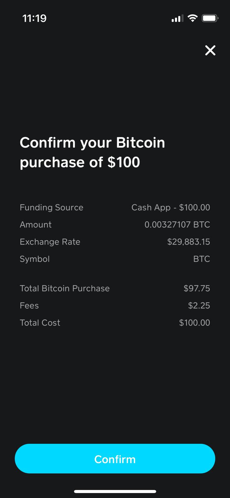Select the Funding Source label
This screenshot has width=230, height=498.
coord(51,208)
